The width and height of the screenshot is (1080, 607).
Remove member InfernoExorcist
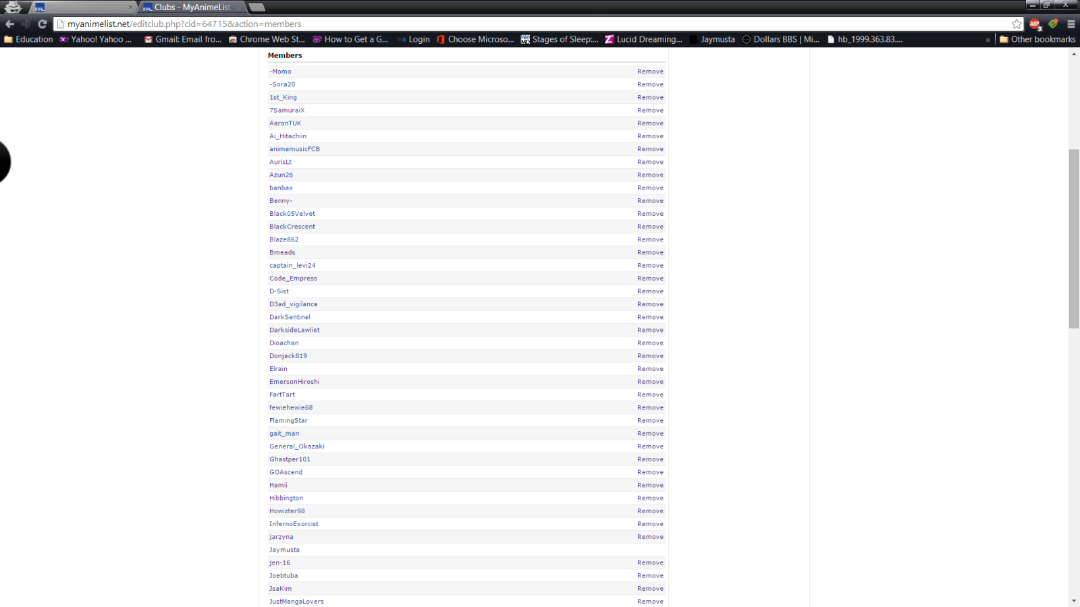650,524
